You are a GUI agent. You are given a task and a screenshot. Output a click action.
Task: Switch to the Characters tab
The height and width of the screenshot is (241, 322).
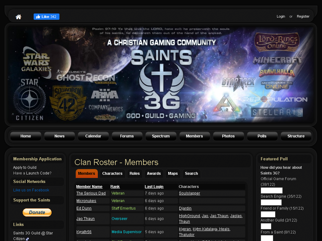(x=112, y=173)
